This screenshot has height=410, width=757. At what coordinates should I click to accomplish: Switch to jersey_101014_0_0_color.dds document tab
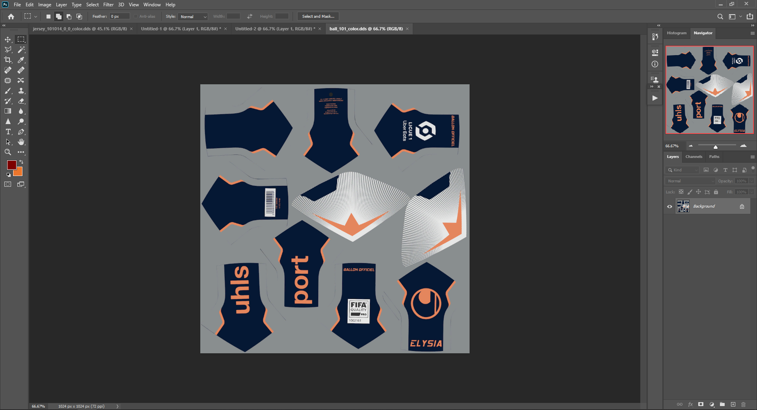pos(80,29)
